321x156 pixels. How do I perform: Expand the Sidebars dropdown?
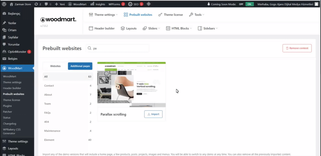pyautogui.click(x=208, y=28)
